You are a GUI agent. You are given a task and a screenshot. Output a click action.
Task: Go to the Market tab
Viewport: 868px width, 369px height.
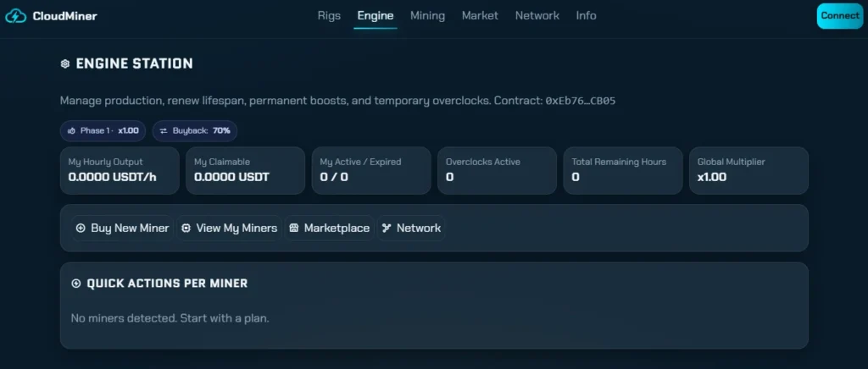pos(480,15)
